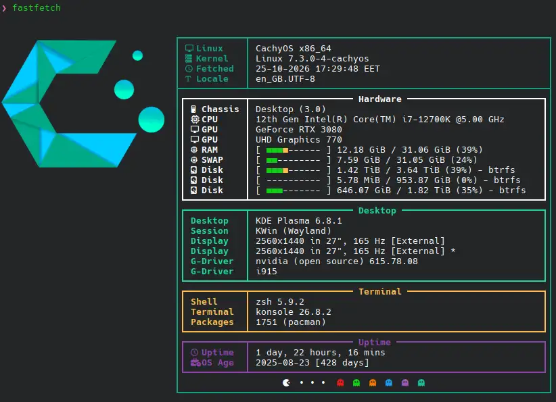
Task: Click the 'KWin (Wayland)' session value
Action: 294,231
